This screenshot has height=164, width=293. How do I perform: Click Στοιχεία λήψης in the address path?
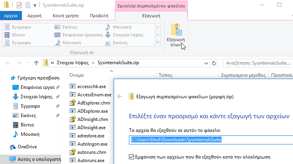coord(73,63)
